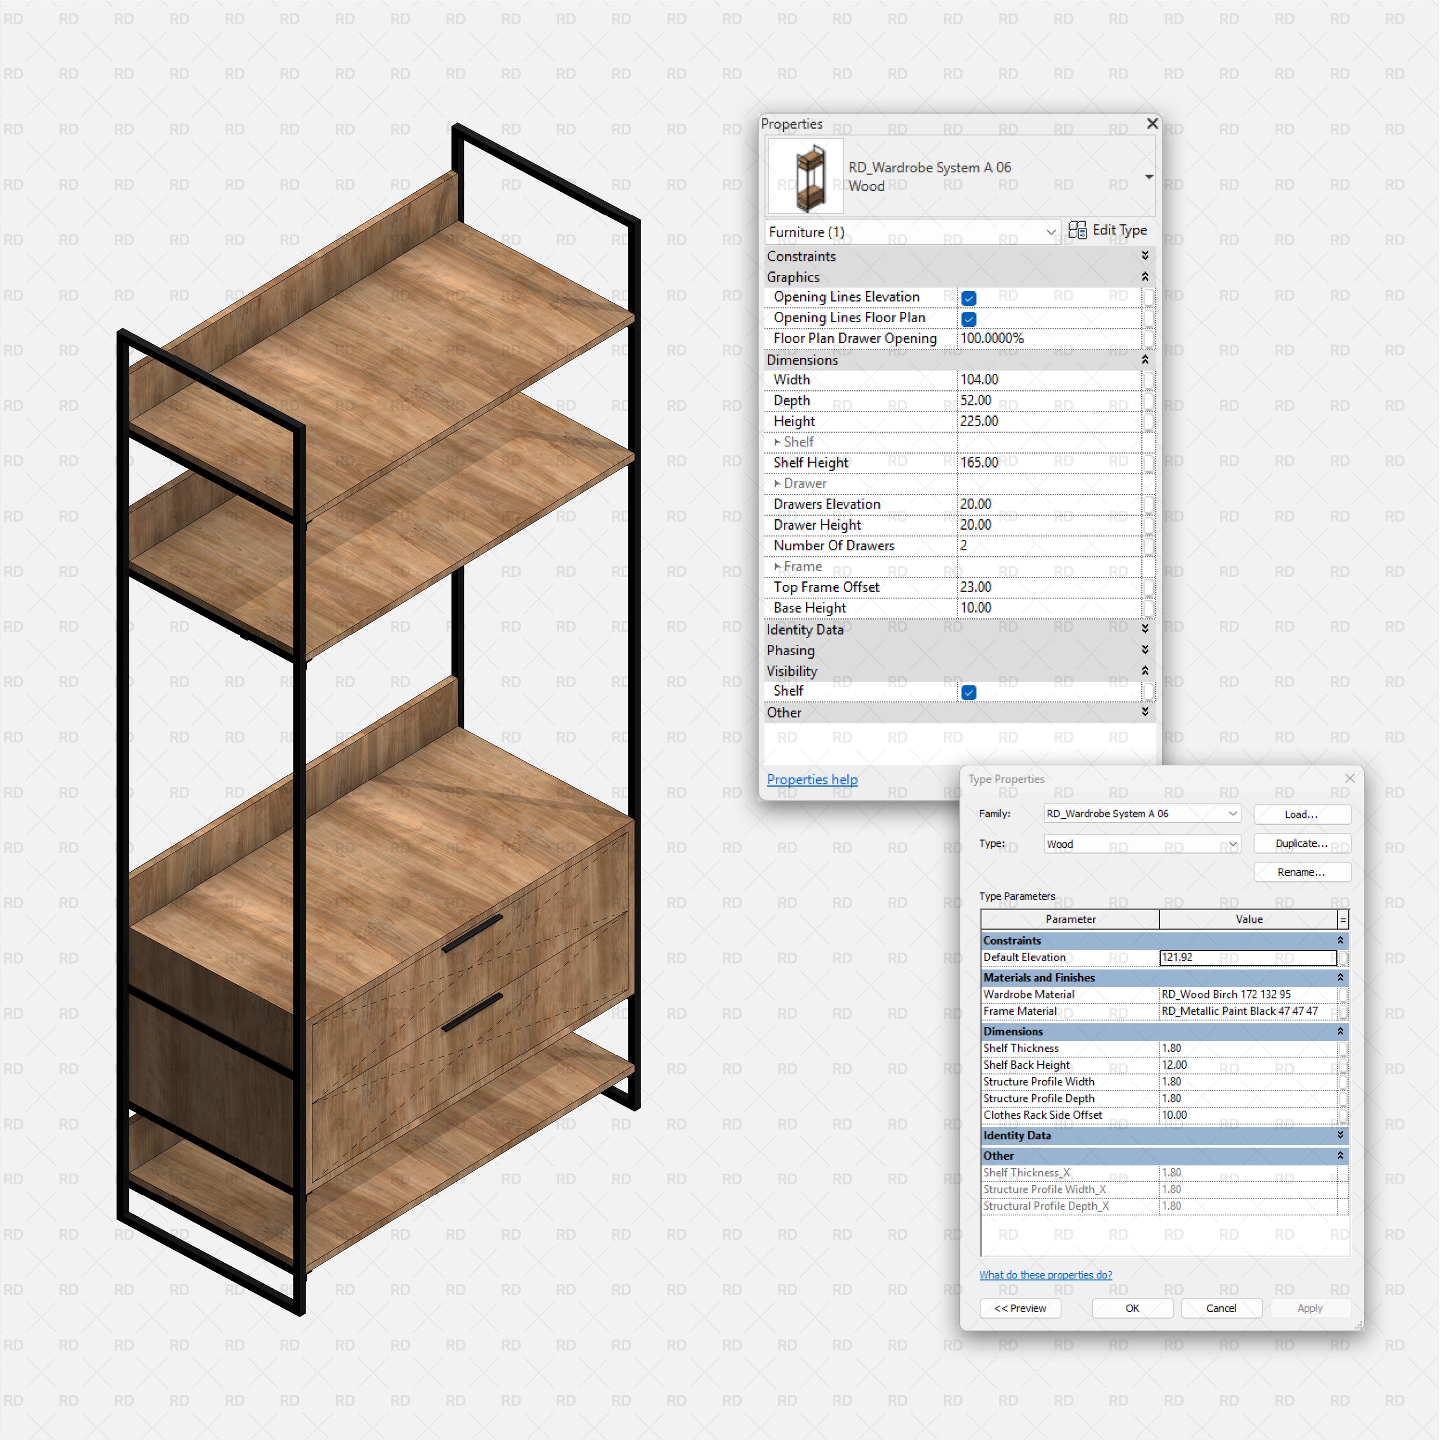Expand the Drawer group arrow
1440x1440 pixels.
778,484
